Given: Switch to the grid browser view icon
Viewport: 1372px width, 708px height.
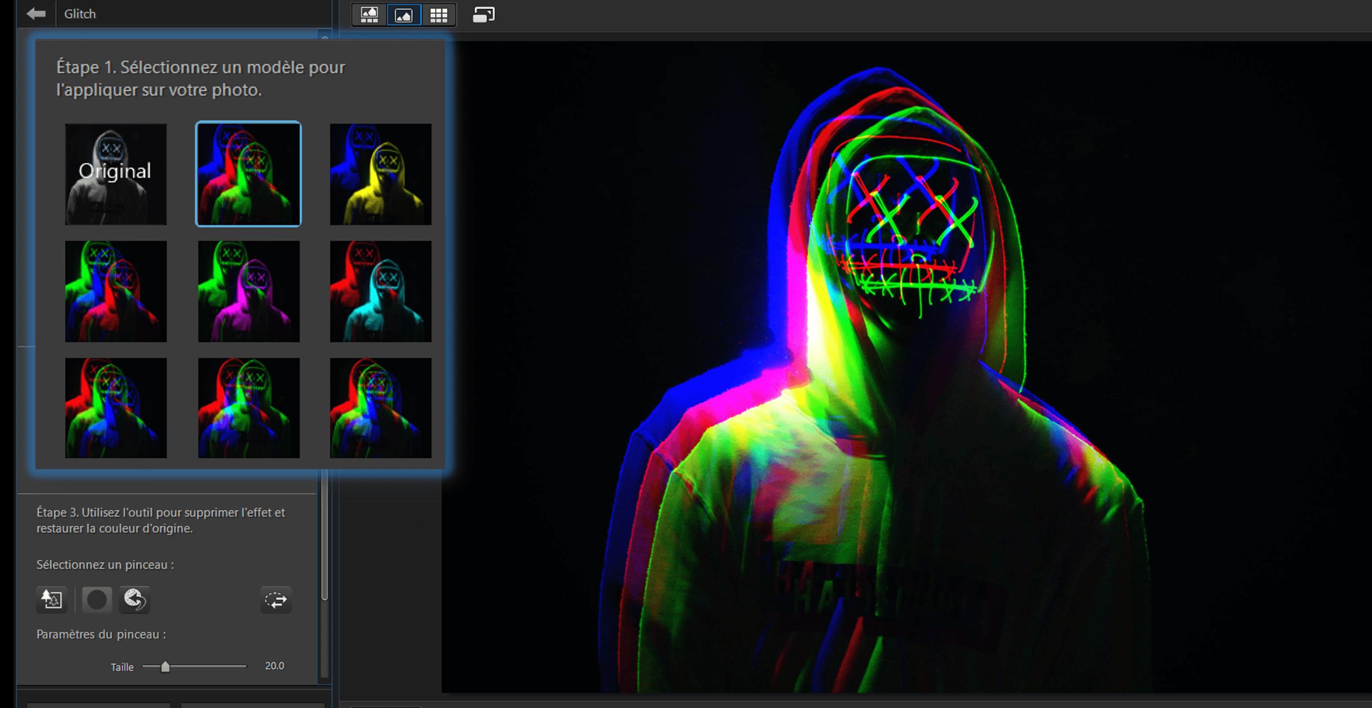Looking at the screenshot, I should tap(439, 15).
